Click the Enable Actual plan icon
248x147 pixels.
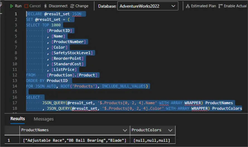click(220, 6)
